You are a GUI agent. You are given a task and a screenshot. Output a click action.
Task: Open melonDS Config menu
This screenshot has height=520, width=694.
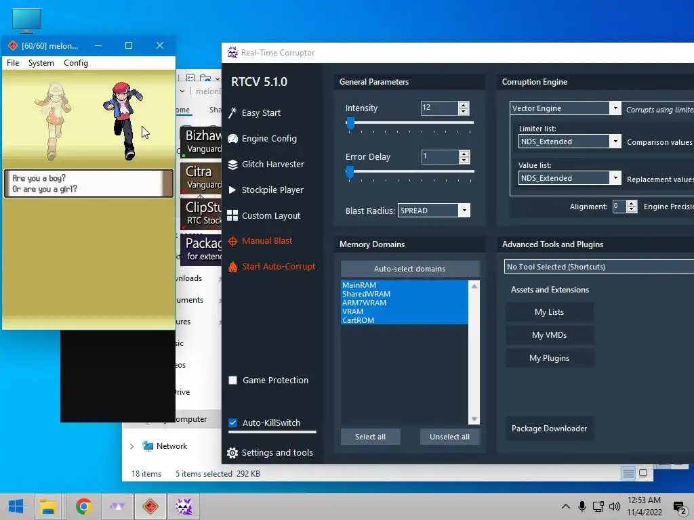(x=76, y=63)
